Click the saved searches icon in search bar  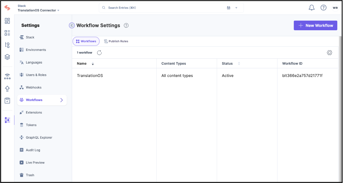(229, 8)
